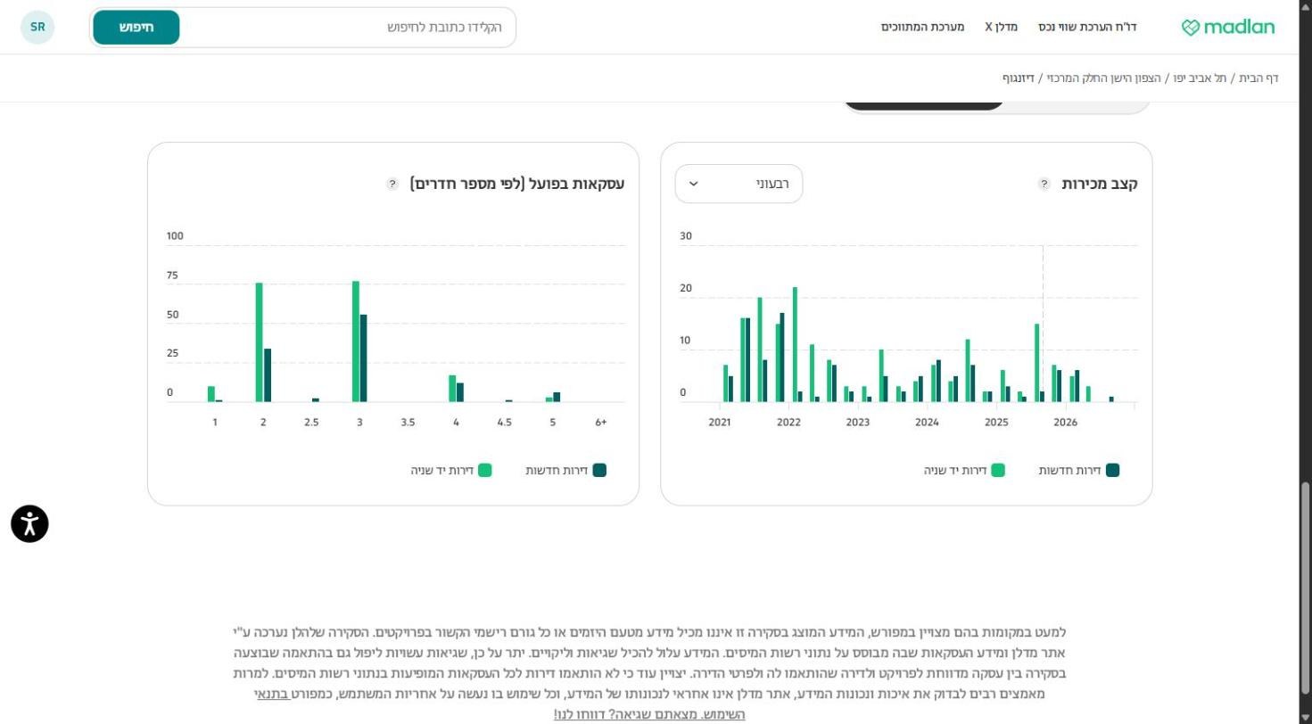Click the קצב מכירות chart title

[x=1100, y=184]
